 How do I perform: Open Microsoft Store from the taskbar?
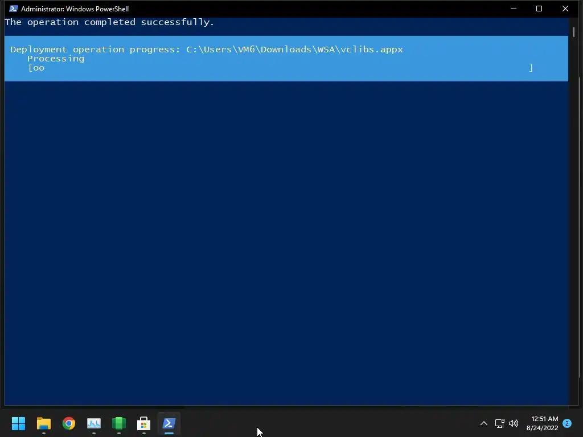[x=144, y=423]
